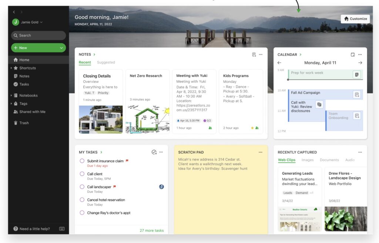This screenshot has width=379, height=243.
Task: Switch to the Suggested notes tab
Action: (106, 63)
